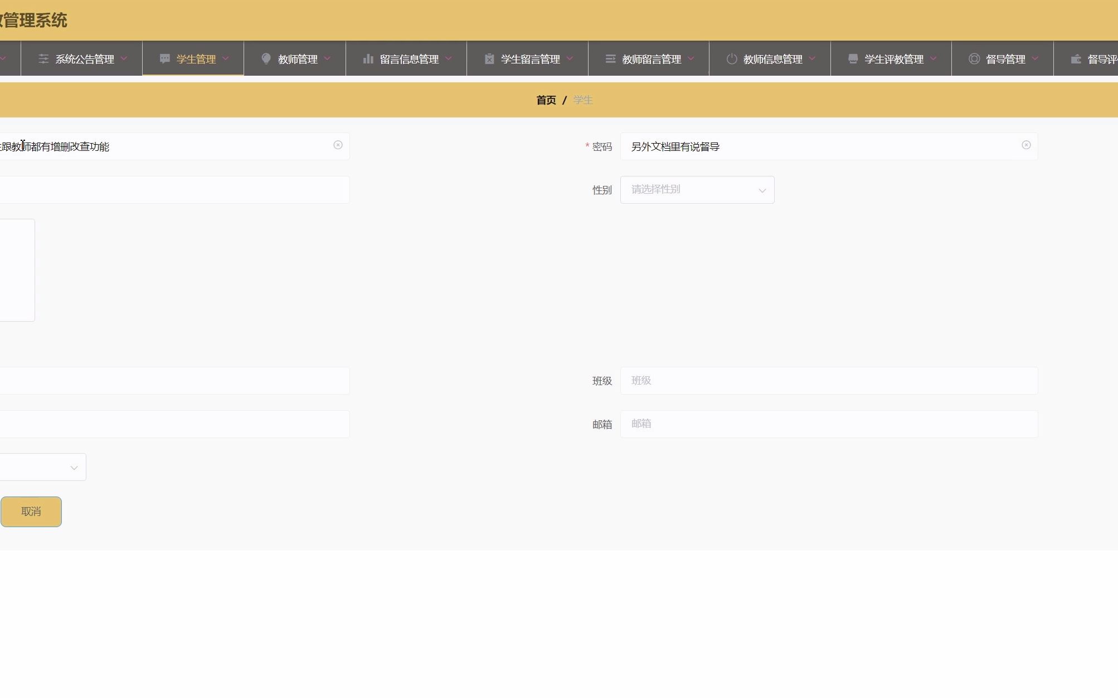Click the 密码 label
This screenshot has width=1118, height=698.
point(602,147)
